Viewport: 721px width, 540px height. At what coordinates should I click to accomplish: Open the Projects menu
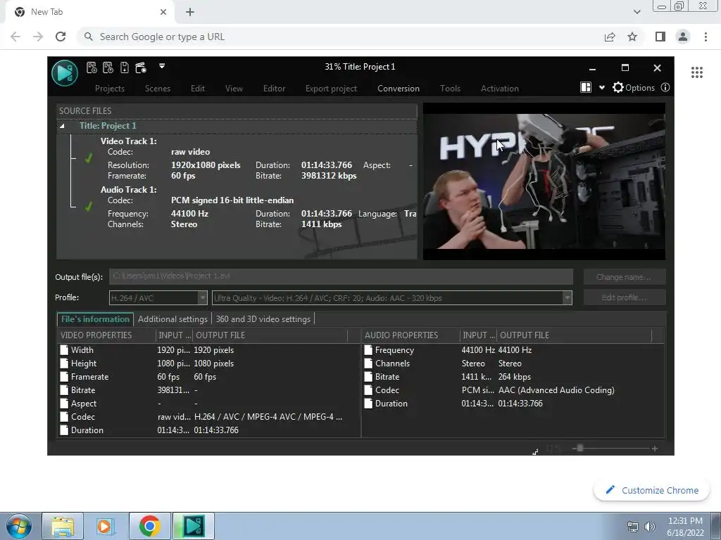coord(109,88)
